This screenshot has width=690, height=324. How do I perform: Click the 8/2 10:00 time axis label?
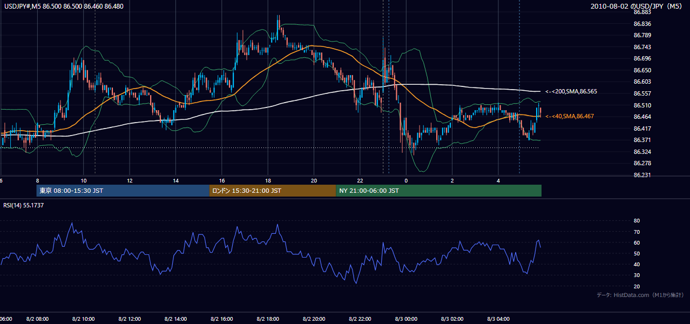point(83,319)
